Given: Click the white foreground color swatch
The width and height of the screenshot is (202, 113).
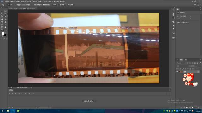Looking at the screenshot, I should tap(3, 33).
